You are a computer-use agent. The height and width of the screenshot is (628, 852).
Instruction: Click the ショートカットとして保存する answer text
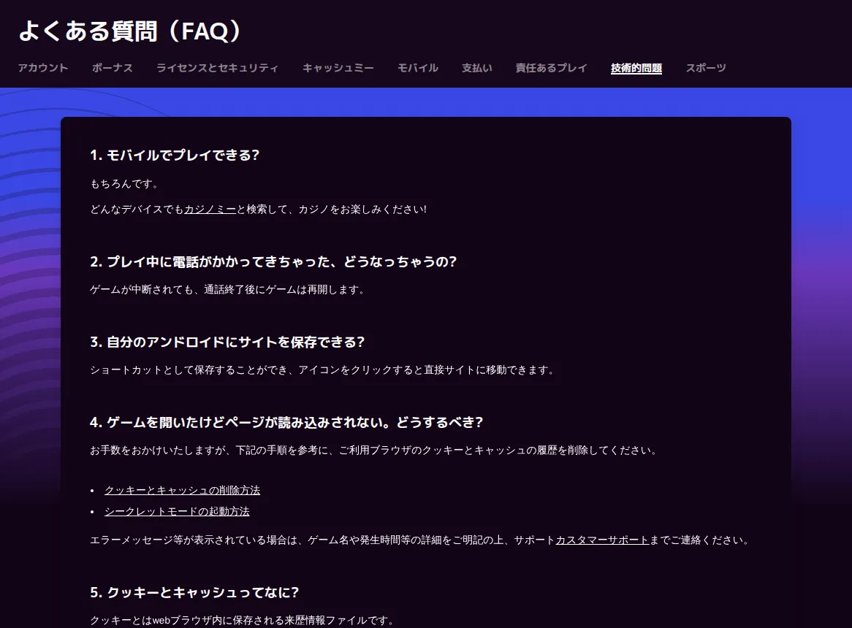[322, 370]
